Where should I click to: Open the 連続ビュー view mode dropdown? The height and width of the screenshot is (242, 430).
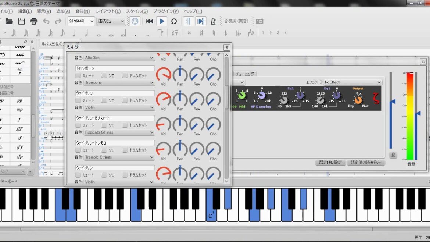(x=111, y=21)
